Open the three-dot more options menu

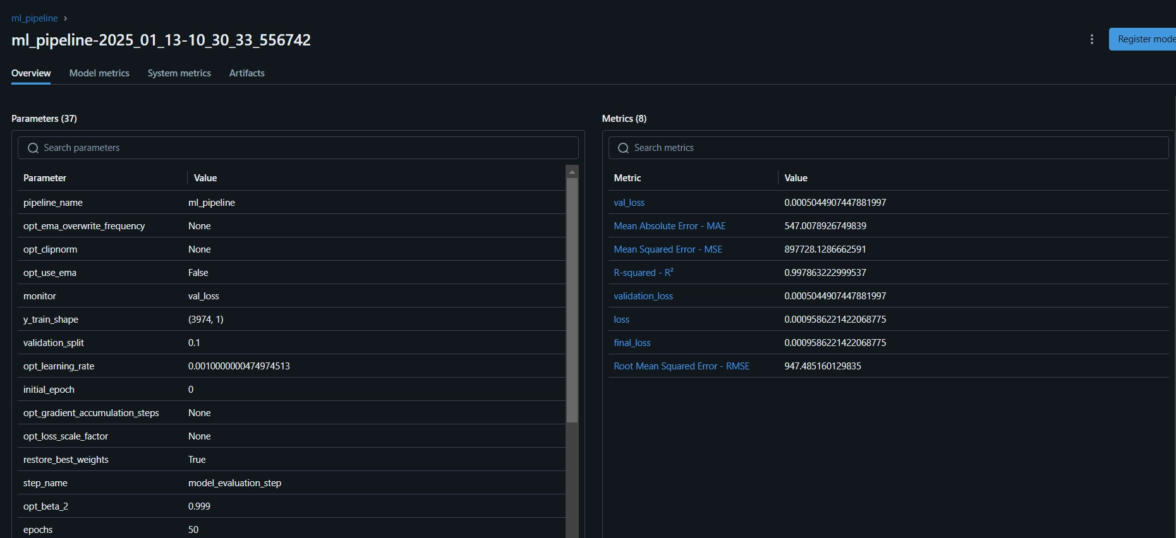1091,39
